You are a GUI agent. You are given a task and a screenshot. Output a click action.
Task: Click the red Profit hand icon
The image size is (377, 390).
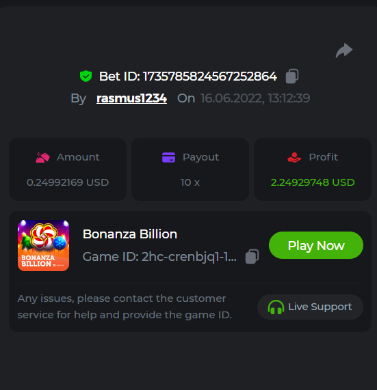click(294, 158)
